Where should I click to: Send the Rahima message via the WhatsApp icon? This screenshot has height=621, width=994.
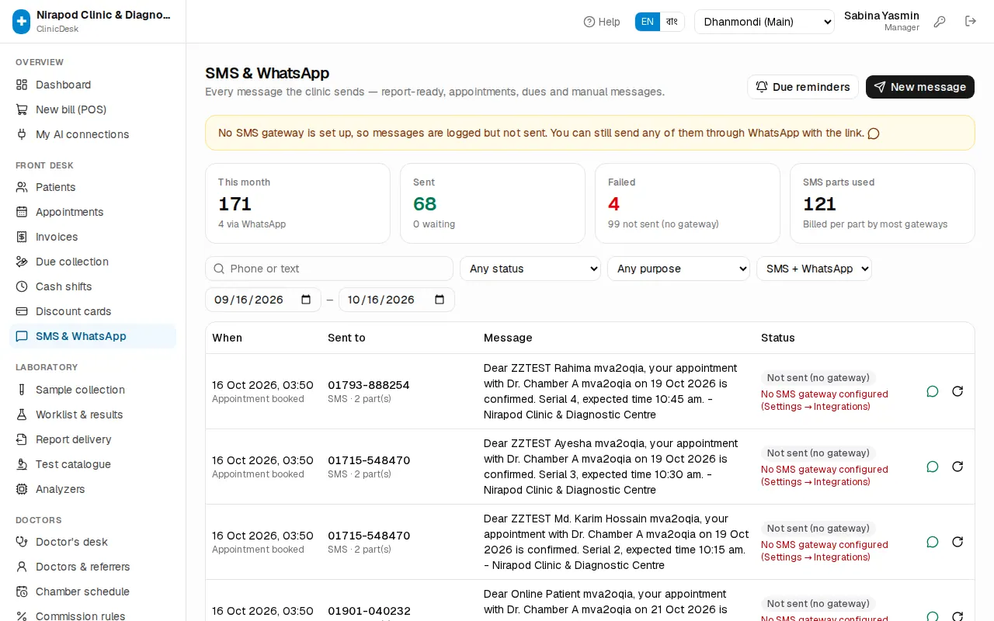933,391
